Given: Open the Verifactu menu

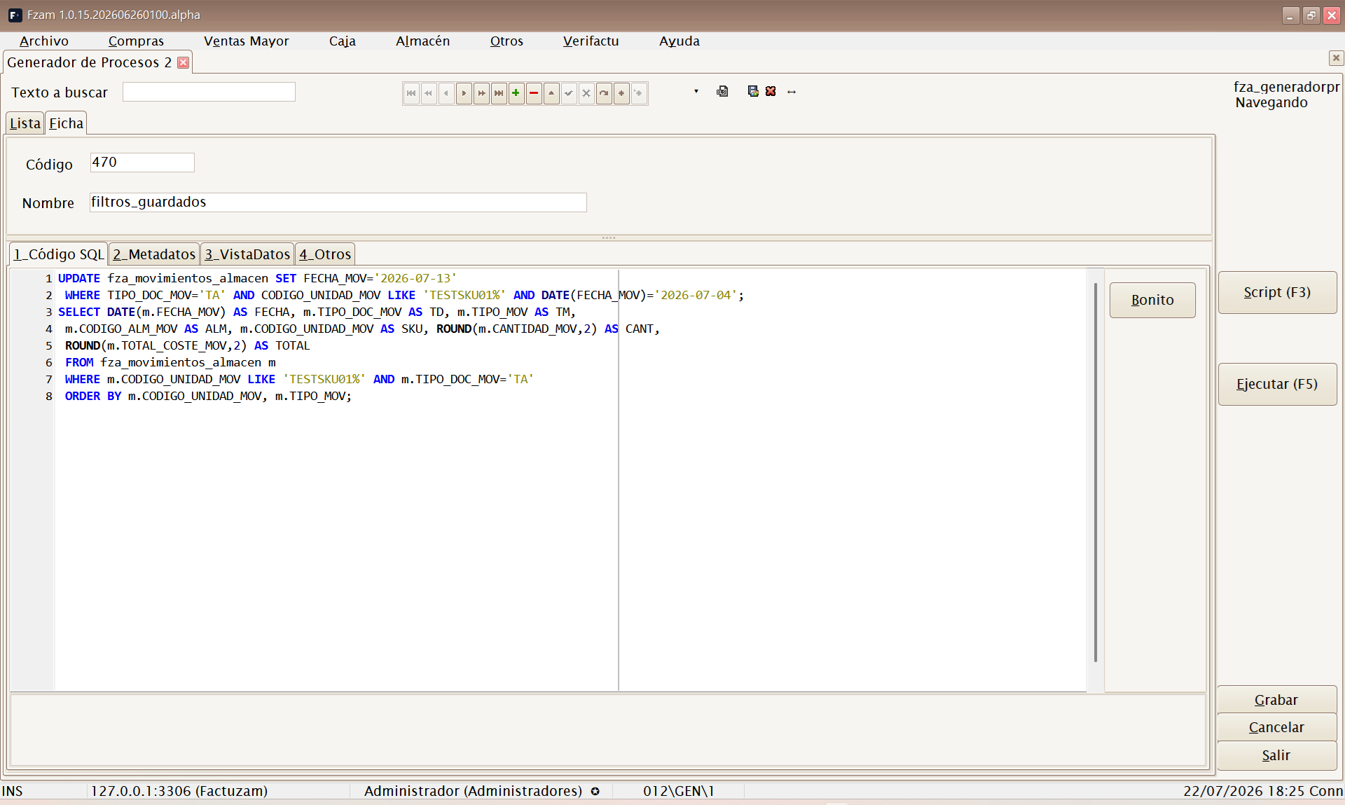Looking at the screenshot, I should [591, 41].
